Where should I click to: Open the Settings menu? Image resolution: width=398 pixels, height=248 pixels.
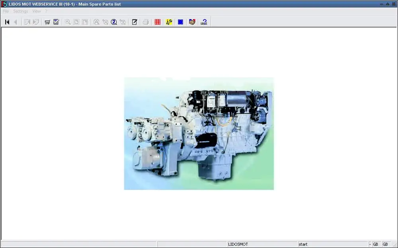(x=20, y=11)
